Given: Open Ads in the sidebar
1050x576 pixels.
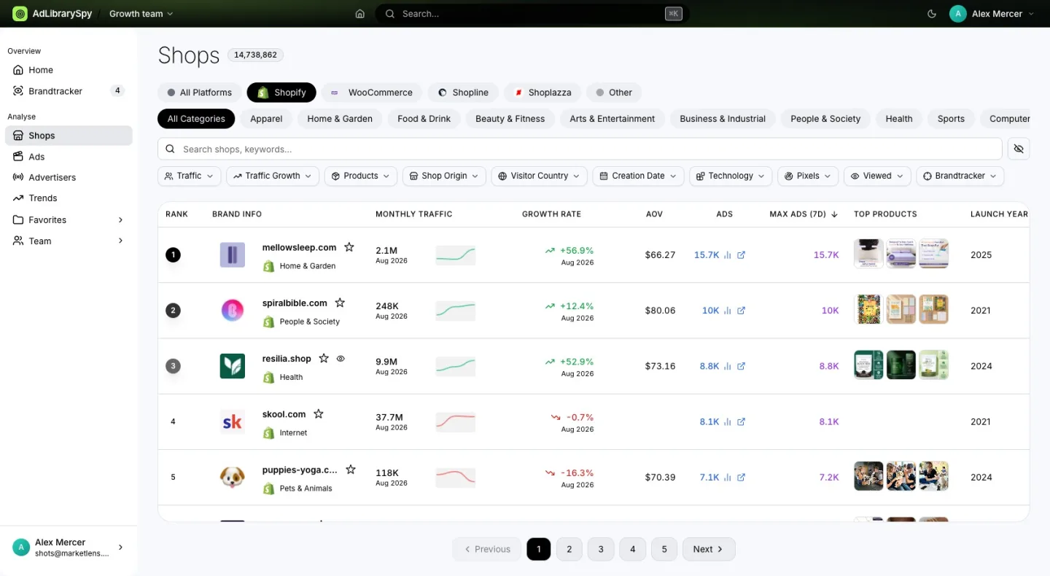Looking at the screenshot, I should click(69, 157).
